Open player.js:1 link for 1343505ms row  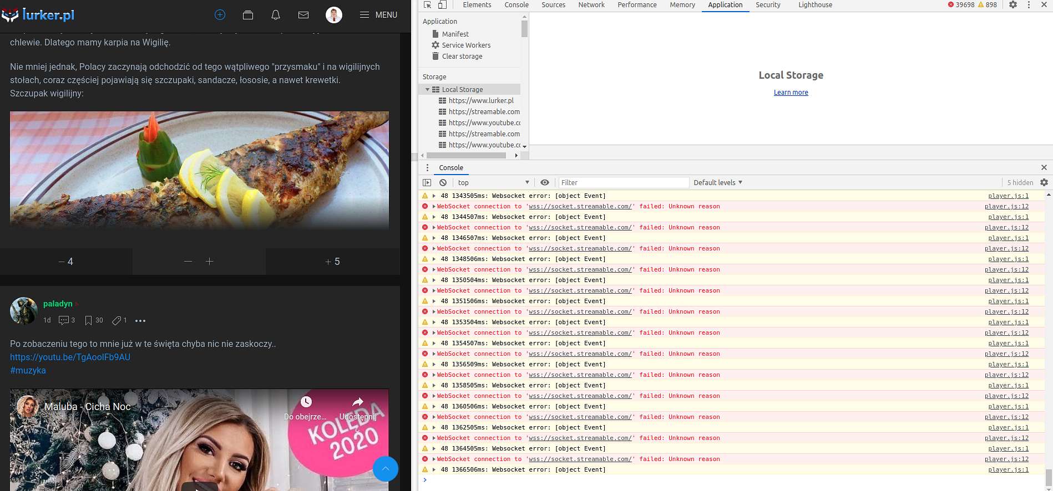click(1008, 196)
